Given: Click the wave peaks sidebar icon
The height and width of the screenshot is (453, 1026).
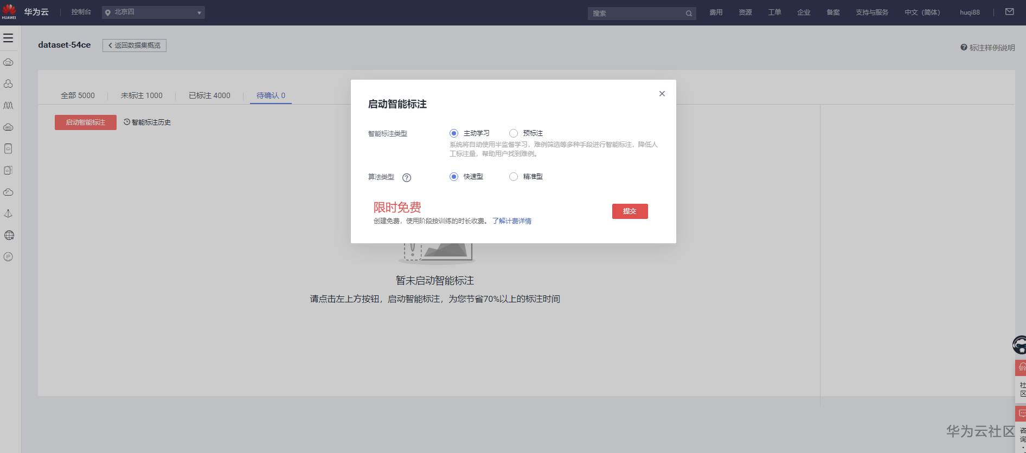Looking at the screenshot, I should (x=8, y=106).
